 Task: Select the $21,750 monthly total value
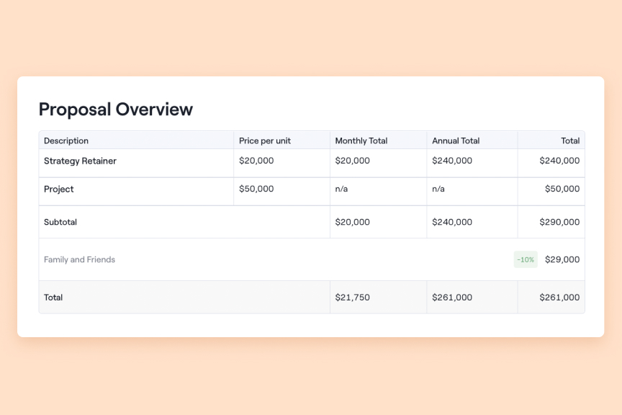click(353, 297)
